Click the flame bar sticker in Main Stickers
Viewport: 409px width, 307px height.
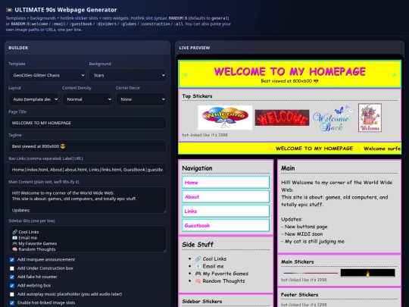coord(367,273)
